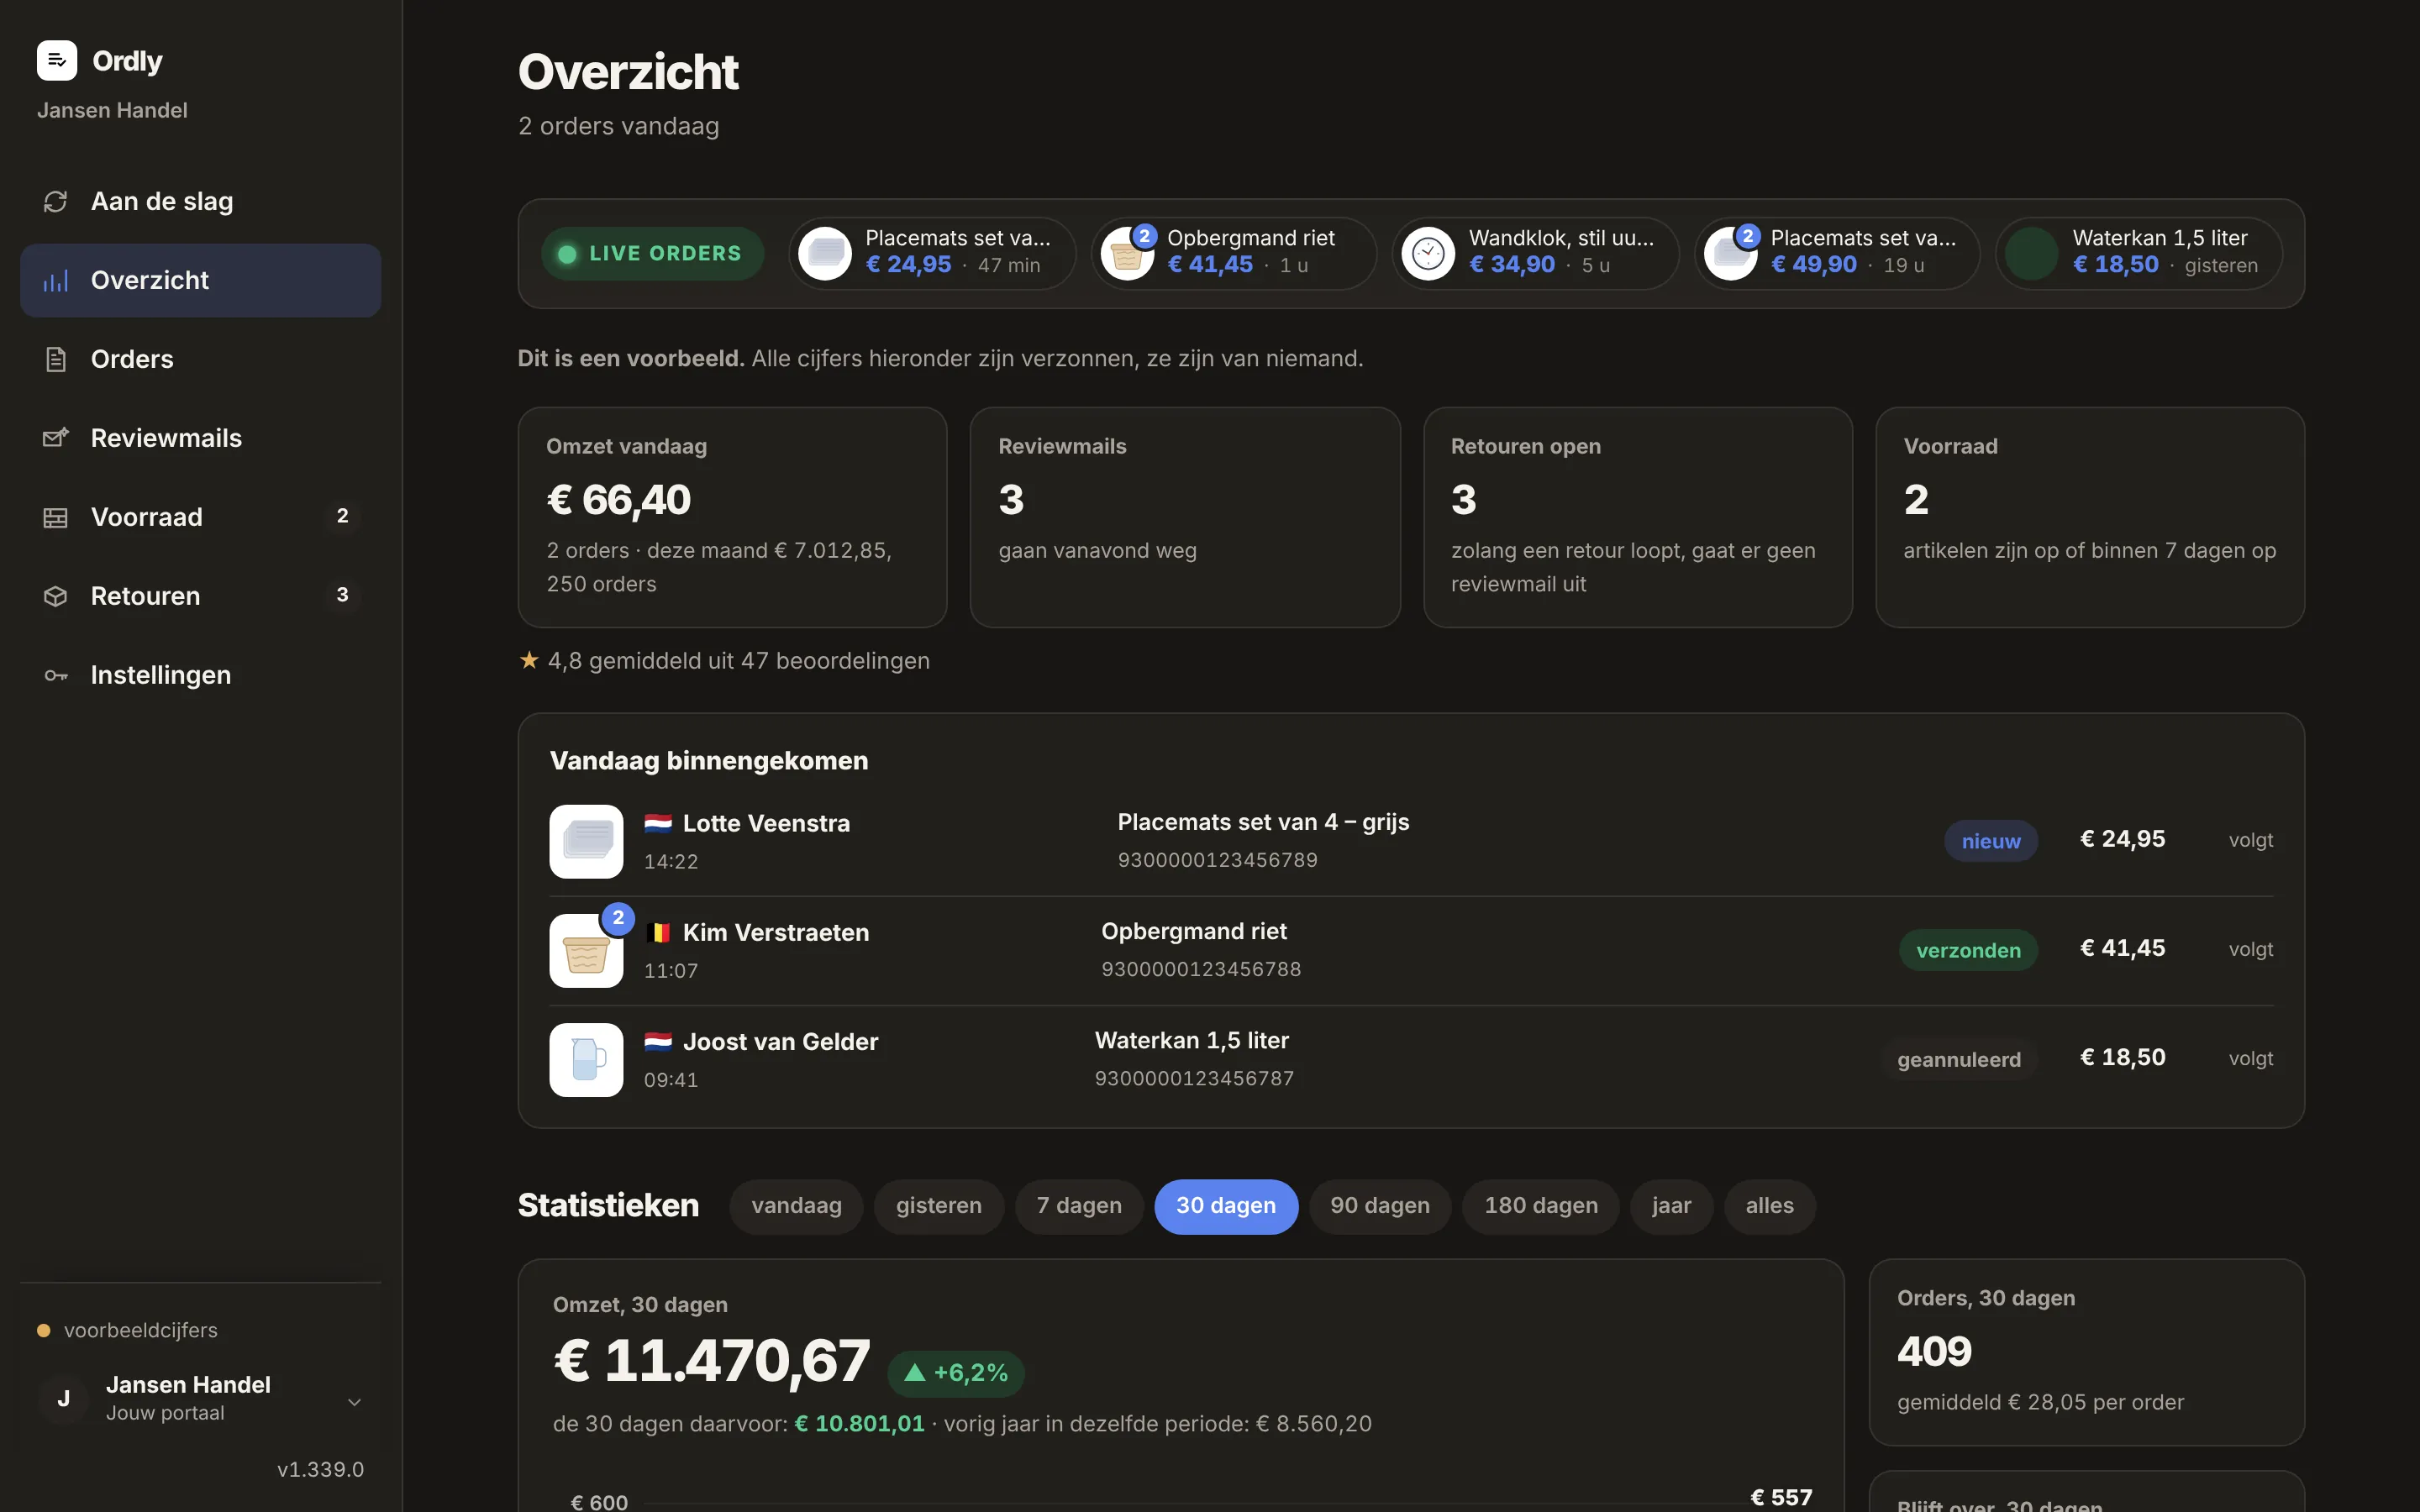Click the water jug thumbnail for Joost van Gelder
Screen dimensions: 2420x1512
point(586,1060)
